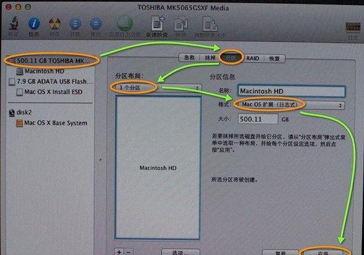The height and width of the screenshot is (255, 364).
Task: Open the partition layout dropdown showing 1 个分区
Action: [x=156, y=88]
